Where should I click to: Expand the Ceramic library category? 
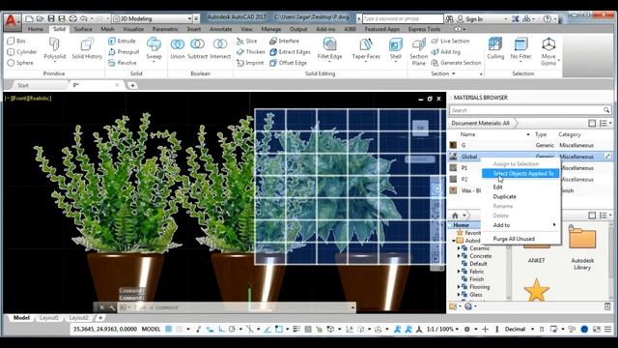[x=459, y=248]
